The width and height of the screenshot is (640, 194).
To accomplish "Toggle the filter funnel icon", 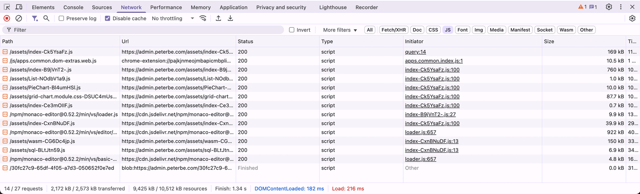I will (35, 18).
